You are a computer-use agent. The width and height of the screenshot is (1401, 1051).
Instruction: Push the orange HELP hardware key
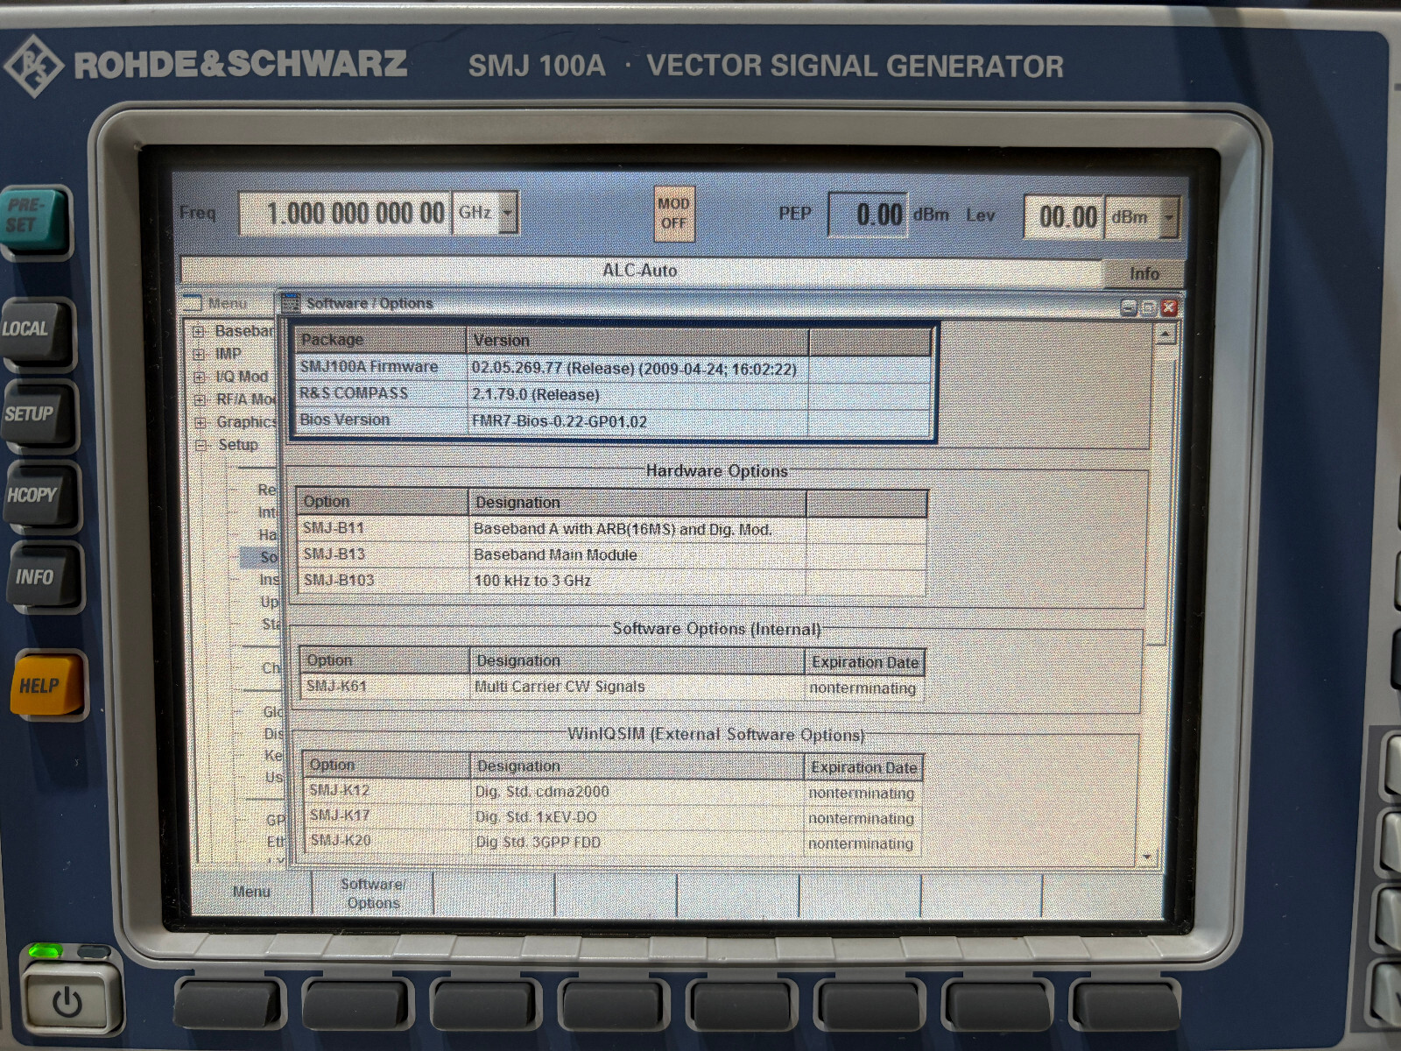click(x=47, y=685)
